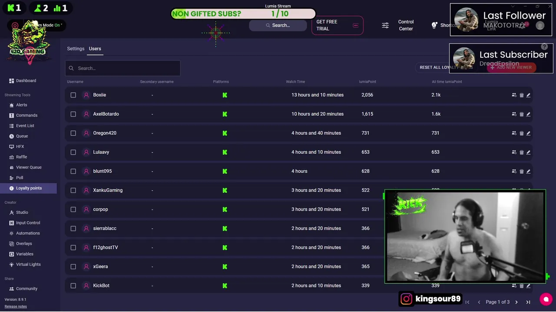Open Input Control in the sidebar
This screenshot has height=312, width=556.
point(24,223)
